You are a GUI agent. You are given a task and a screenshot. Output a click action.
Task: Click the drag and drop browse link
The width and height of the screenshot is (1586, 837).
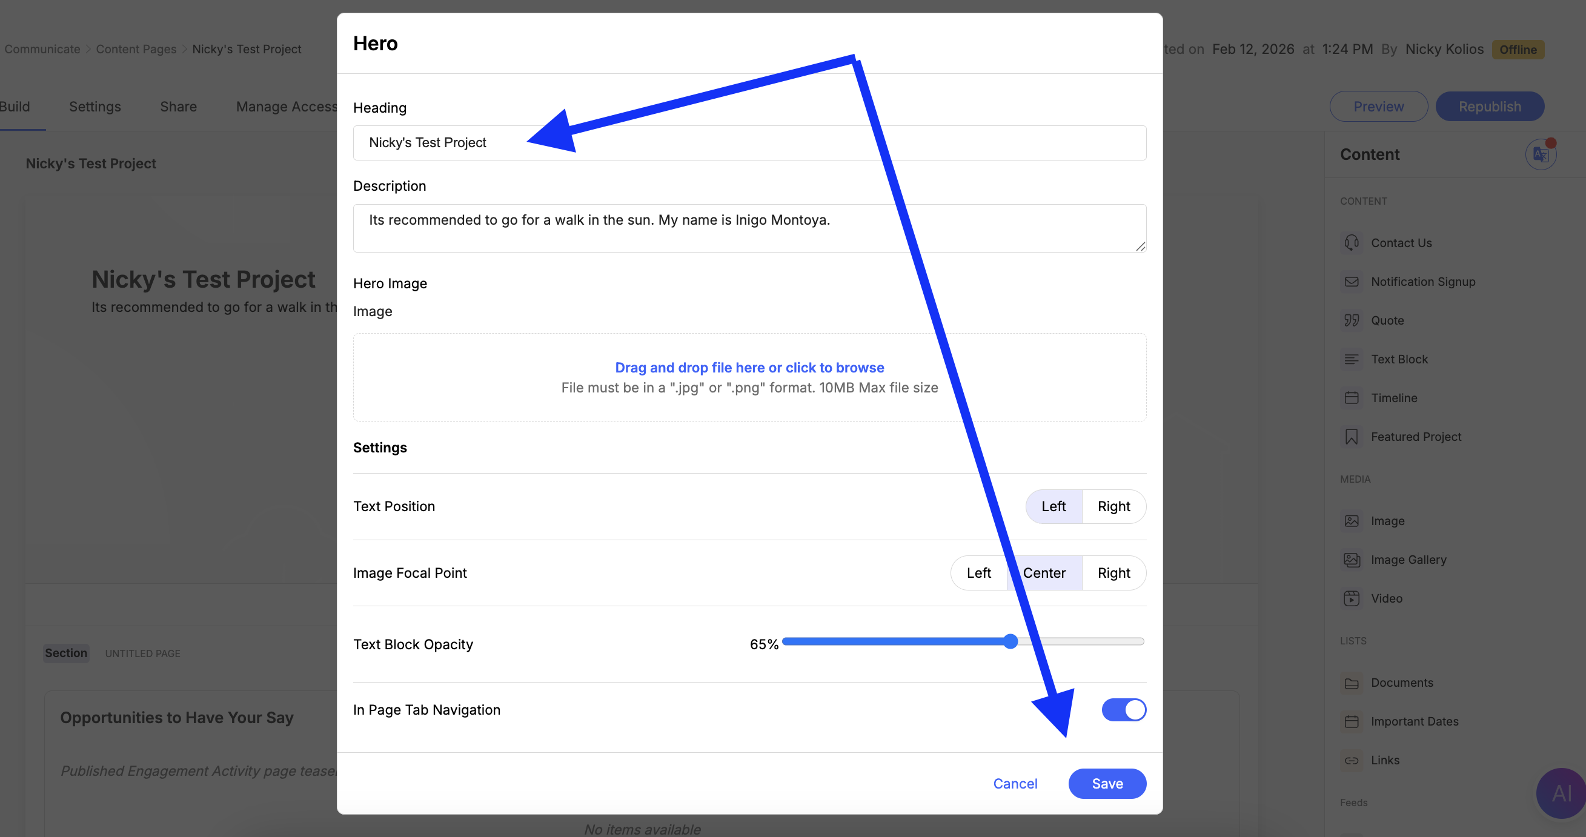(749, 368)
